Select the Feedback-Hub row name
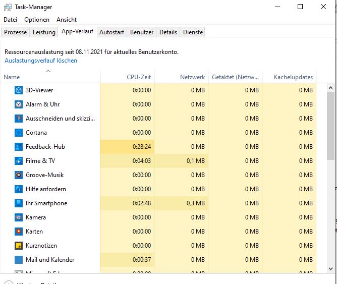Viewport: 337px width, 284px height. pos(45,147)
